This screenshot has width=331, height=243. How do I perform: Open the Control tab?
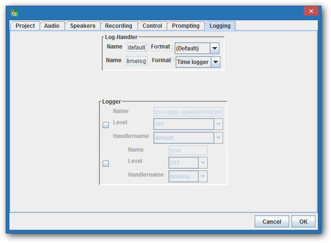[152, 26]
